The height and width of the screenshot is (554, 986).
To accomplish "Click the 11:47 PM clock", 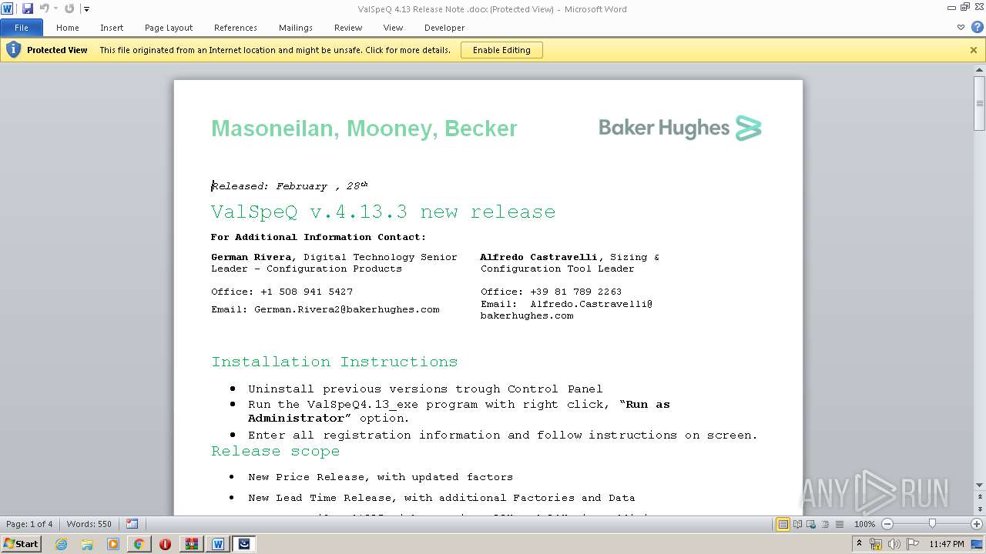I will 947,544.
